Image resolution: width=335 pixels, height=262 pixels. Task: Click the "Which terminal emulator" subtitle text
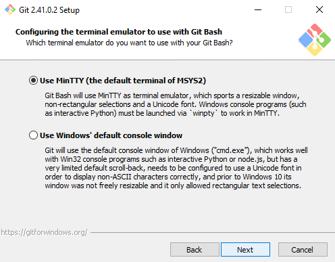[129, 43]
